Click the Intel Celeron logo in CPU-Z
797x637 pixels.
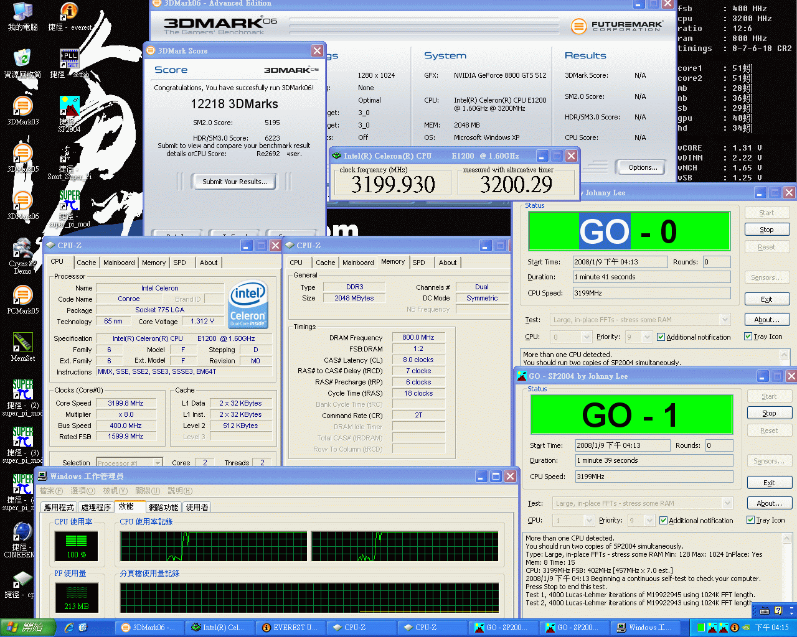(x=248, y=304)
